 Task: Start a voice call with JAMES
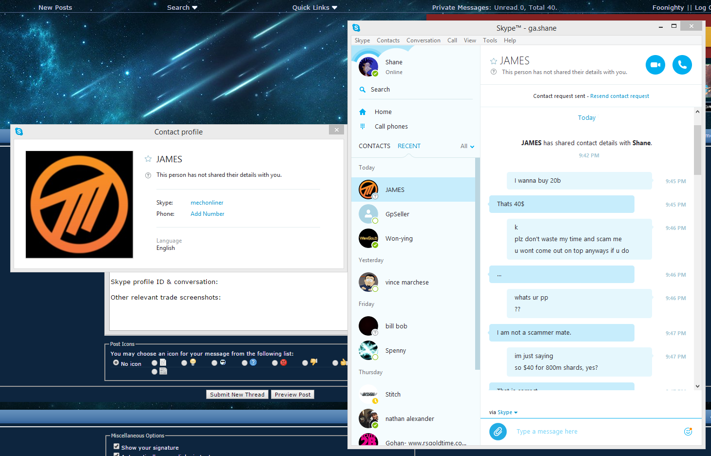682,65
